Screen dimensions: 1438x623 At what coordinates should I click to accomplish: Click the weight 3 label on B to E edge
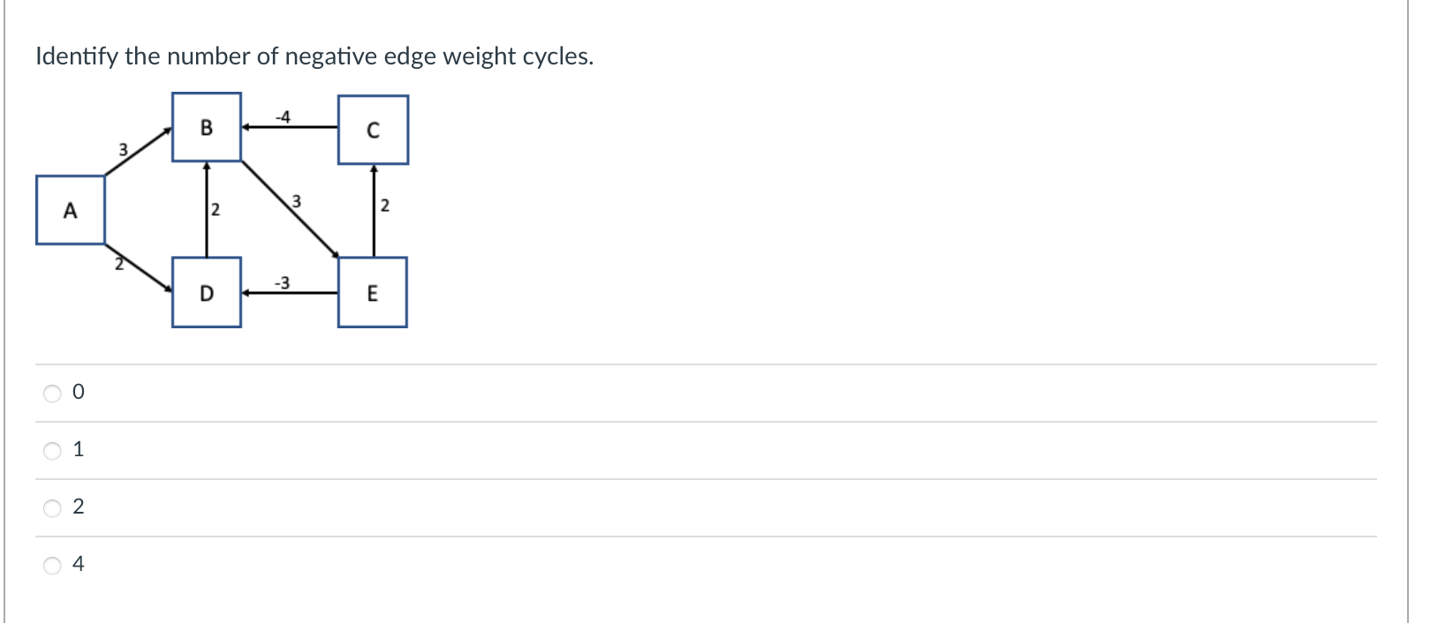[297, 201]
